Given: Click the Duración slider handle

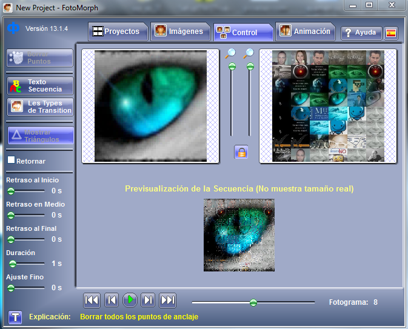Looking at the screenshot, I should [x=13, y=264].
